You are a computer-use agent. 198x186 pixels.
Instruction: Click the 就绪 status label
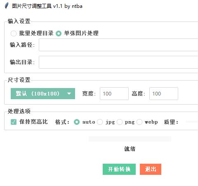point(130,149)
